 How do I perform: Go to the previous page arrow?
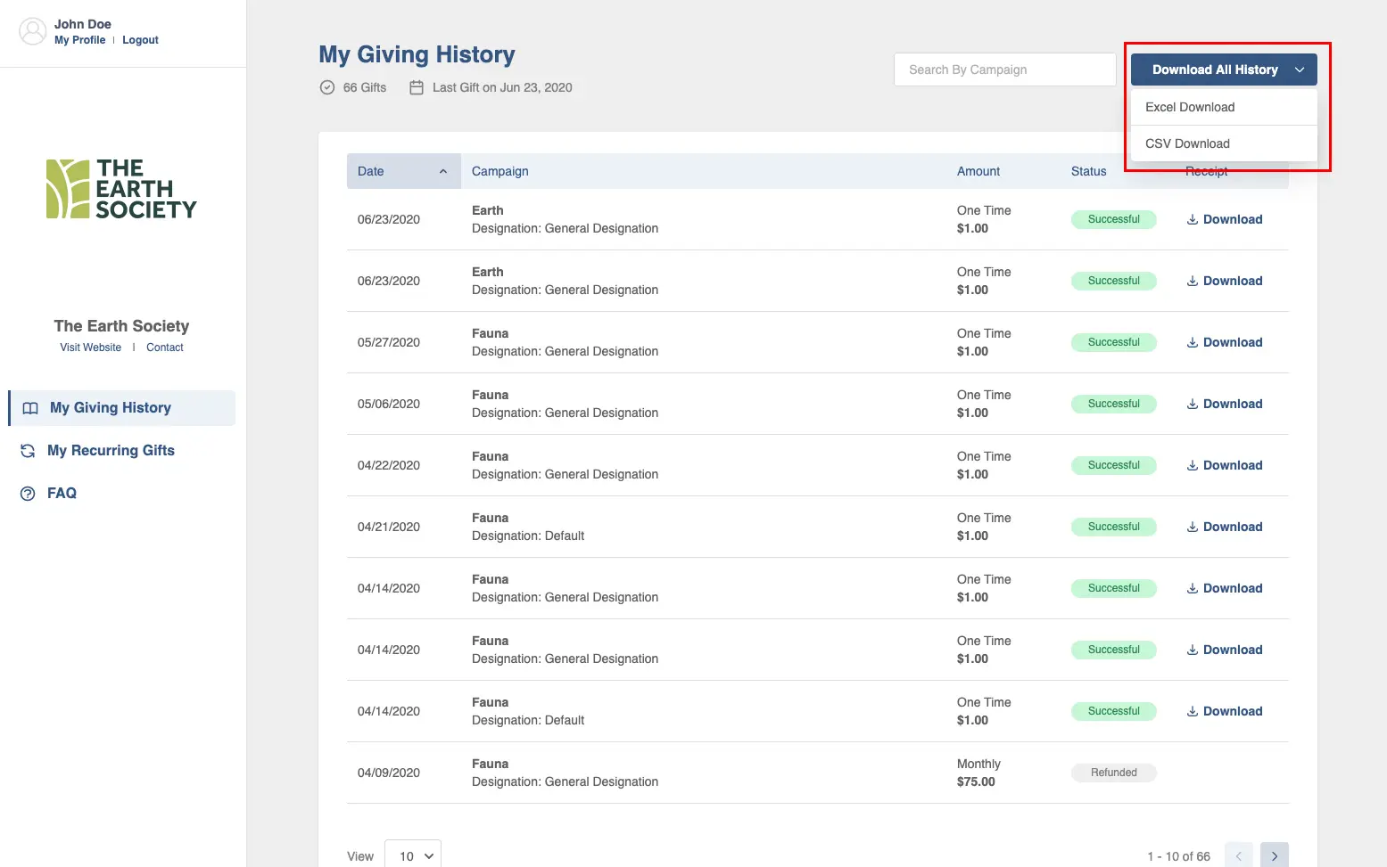click(1238, 855)
